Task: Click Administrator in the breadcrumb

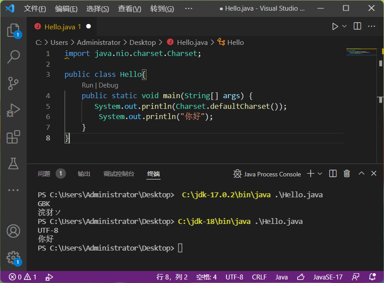Action: pyautogui.click(x=99, y=43)
